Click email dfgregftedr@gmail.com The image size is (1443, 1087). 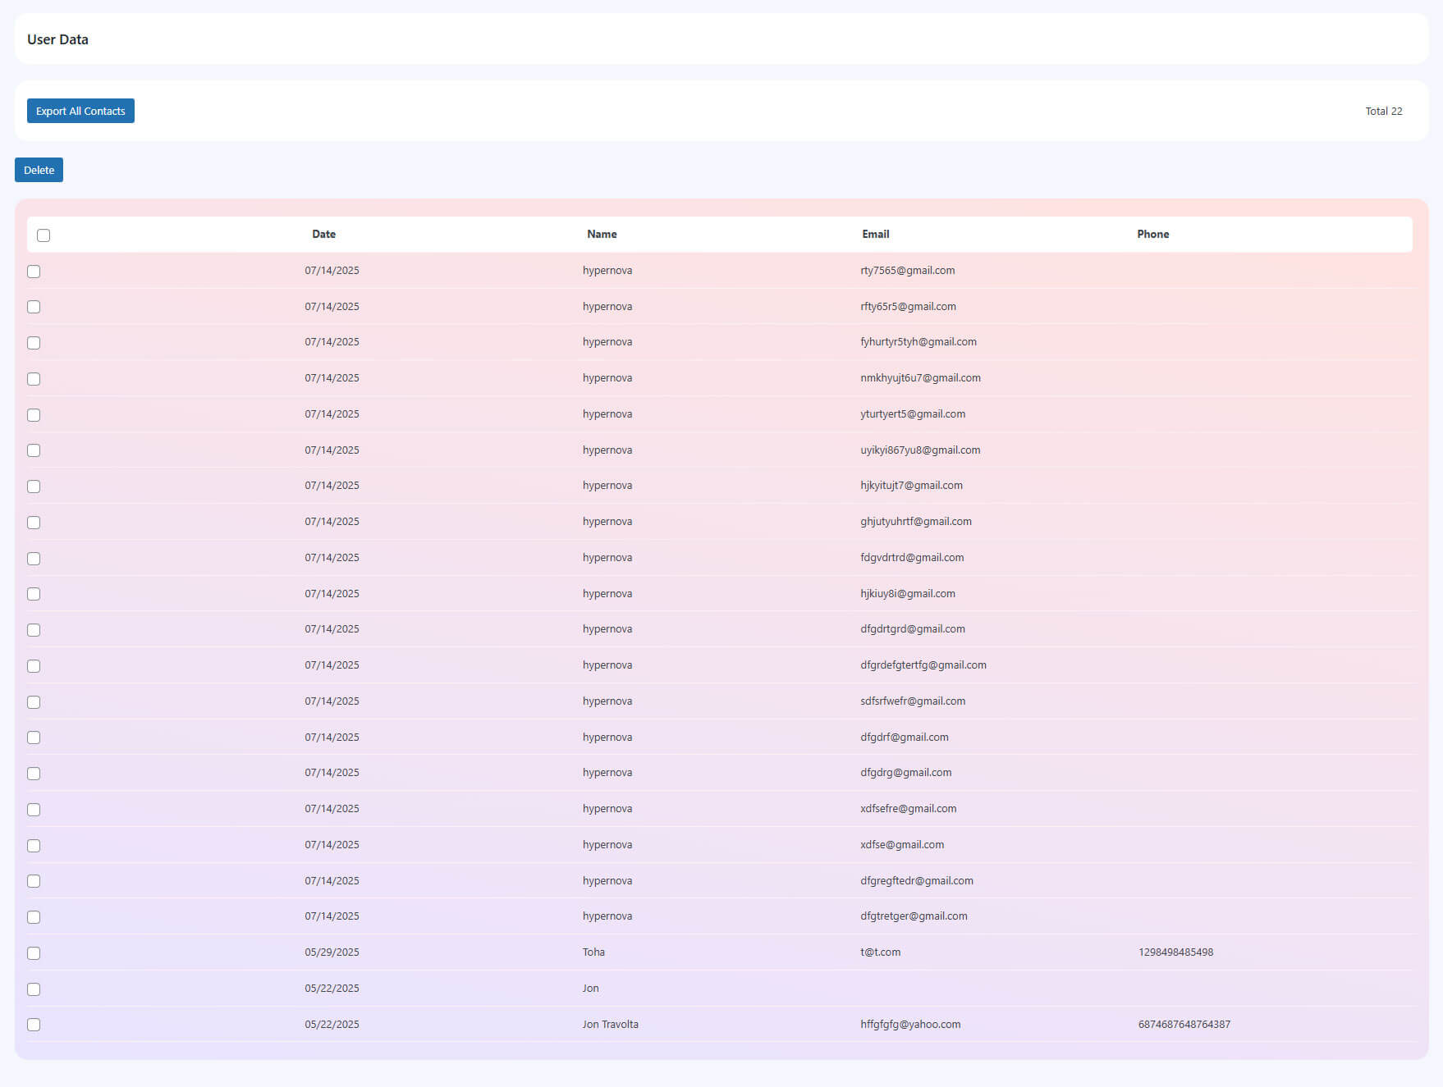[x=917, y=881]
